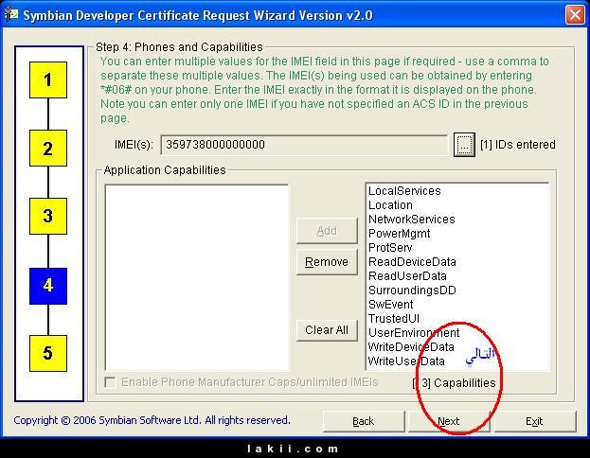Click the empty available capabilities list
590x458 pixels.
point(197,277)
